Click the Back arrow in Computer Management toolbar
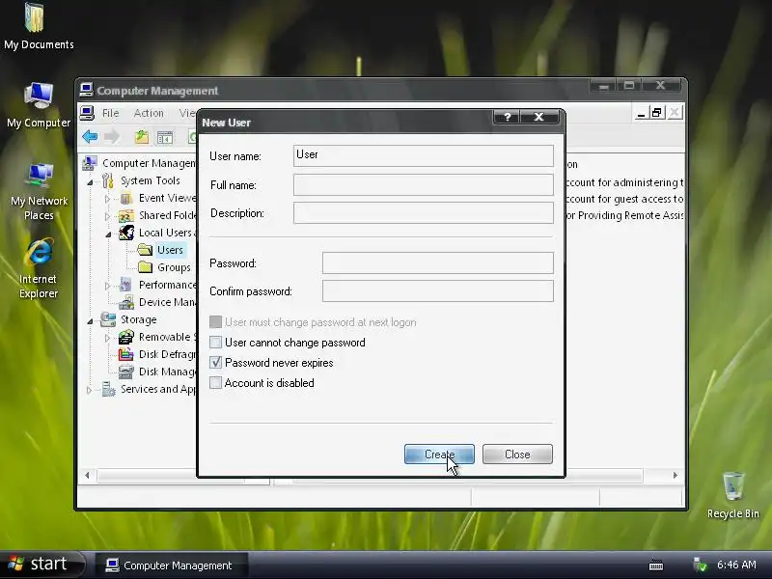 point(90,136)
